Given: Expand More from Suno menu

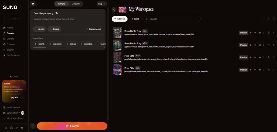Looking at the screenshot, I should click(x=13, y=118).
